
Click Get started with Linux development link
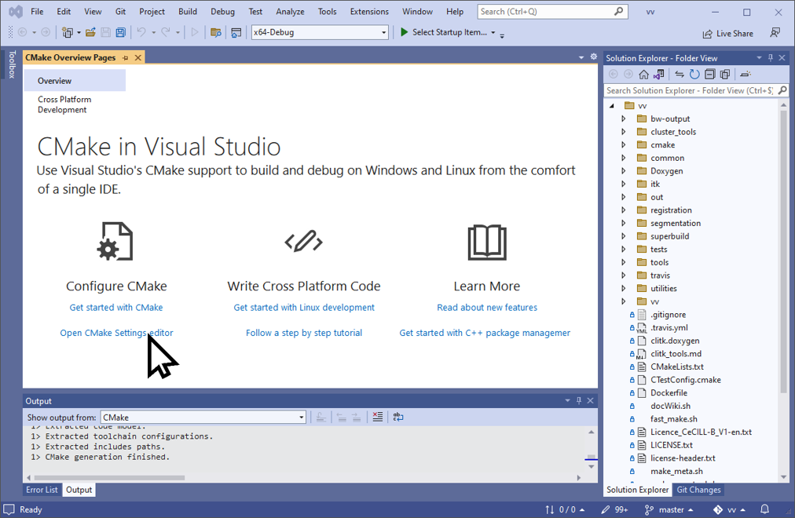click(304, 308)
